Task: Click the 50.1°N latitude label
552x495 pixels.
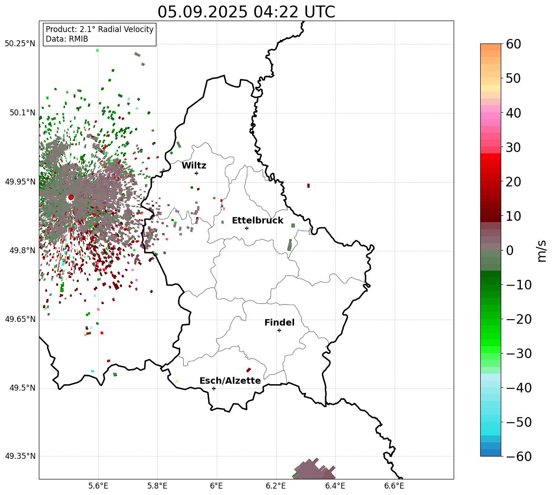Action: click(x=22, y=113)
